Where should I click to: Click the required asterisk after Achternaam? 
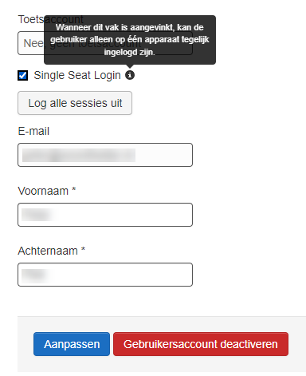tap(83, 249)
